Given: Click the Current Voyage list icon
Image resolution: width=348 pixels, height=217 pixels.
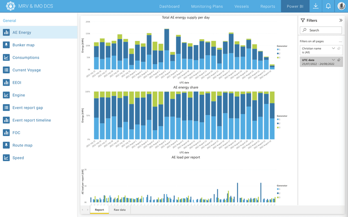Looking at the screenshot, I should (6, 70).
